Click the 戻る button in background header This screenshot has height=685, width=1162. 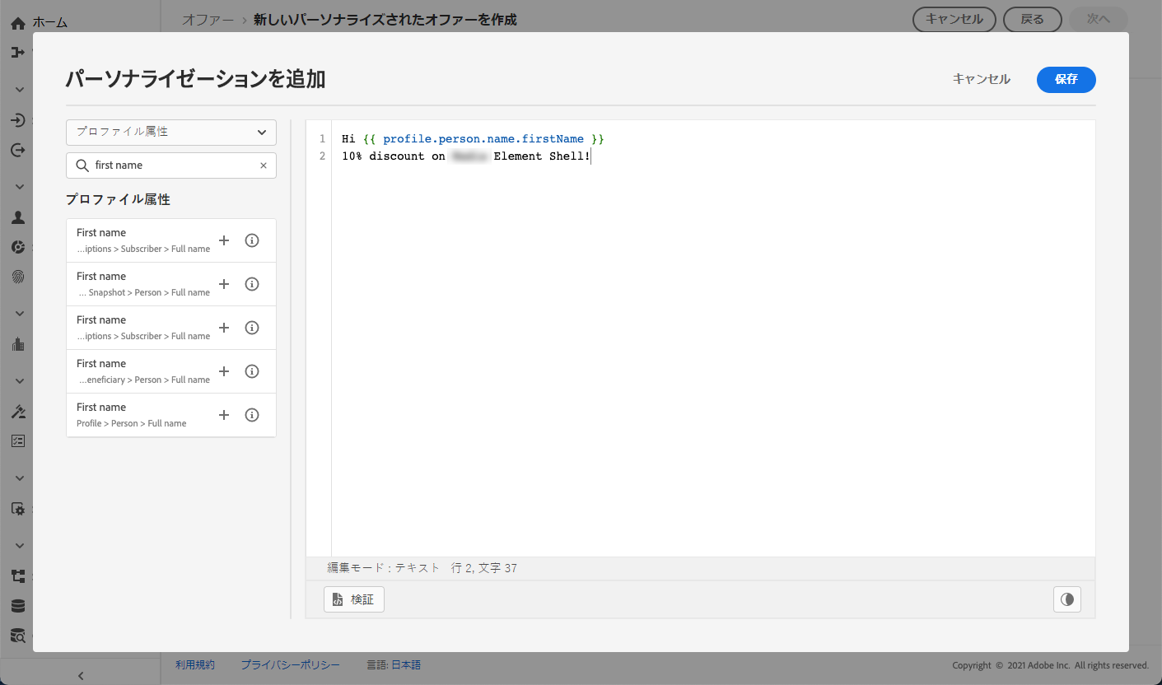[x=1032, y=19]
